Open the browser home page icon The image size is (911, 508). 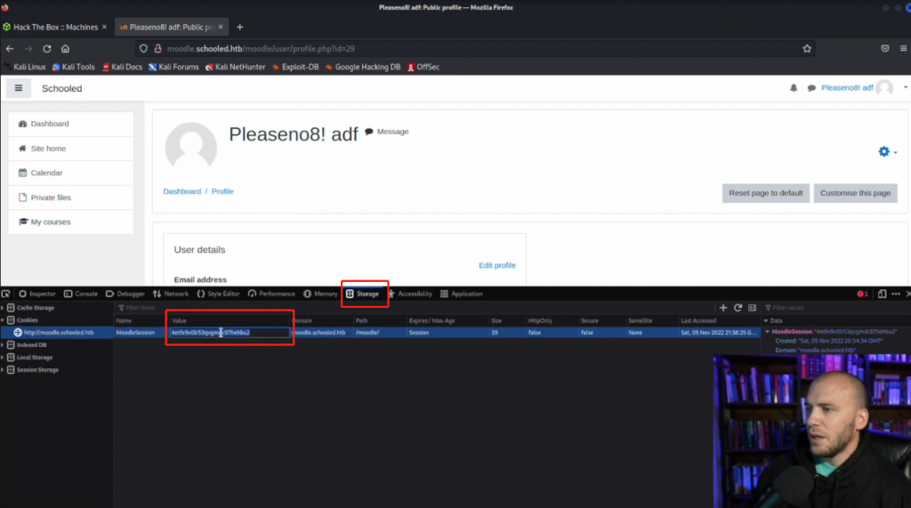point(65,49)
